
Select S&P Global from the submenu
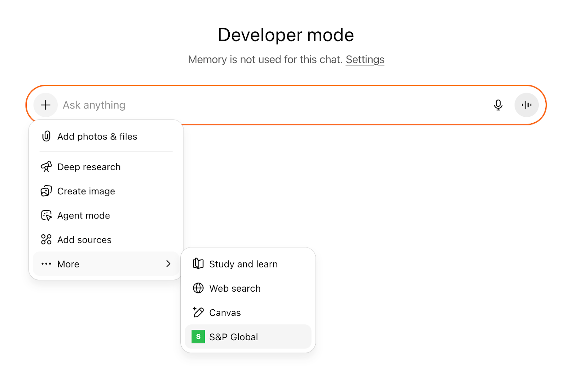(x=234, y=337)
